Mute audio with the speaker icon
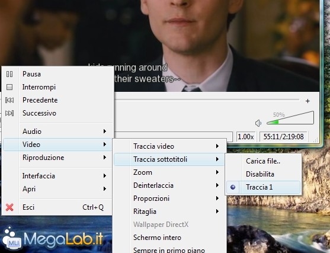 click(258, 123)
